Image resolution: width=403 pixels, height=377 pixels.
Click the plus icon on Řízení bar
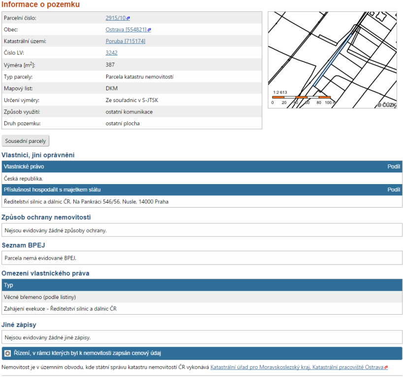click(7, 353)
